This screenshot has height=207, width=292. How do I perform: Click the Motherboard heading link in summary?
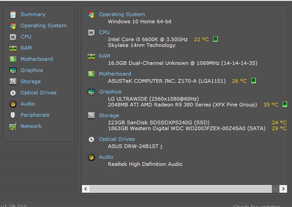click(115, 74)
